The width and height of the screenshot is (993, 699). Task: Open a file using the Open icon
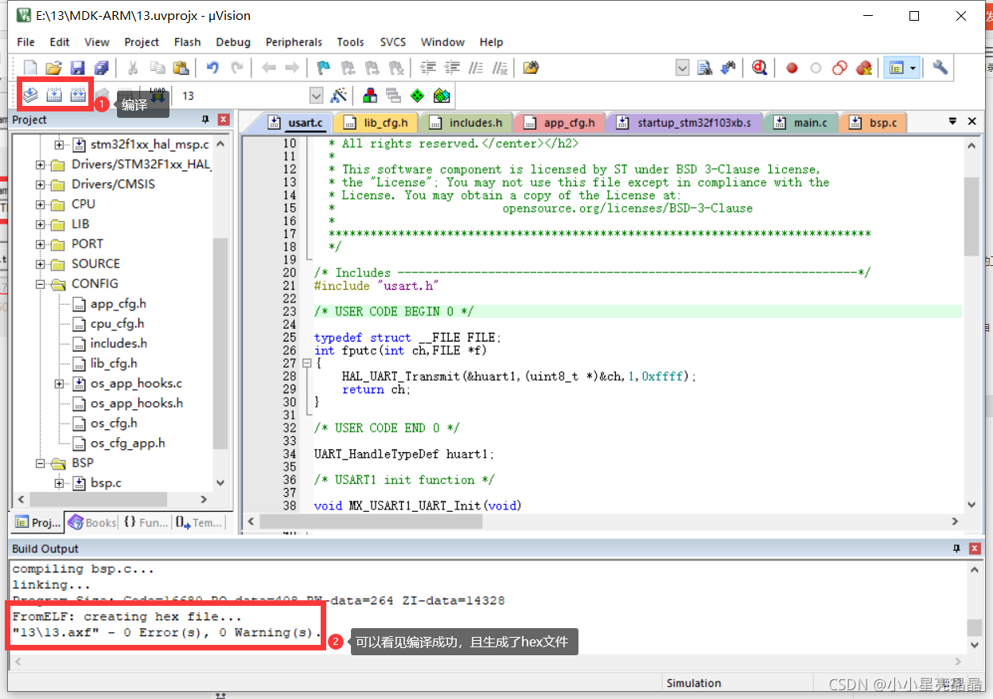[53, 68]
